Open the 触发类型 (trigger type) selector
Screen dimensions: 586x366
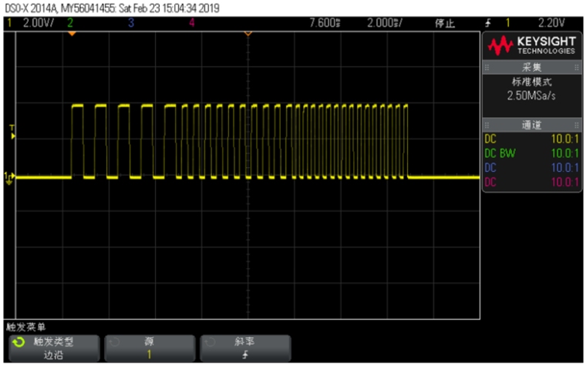pos(53,347)
